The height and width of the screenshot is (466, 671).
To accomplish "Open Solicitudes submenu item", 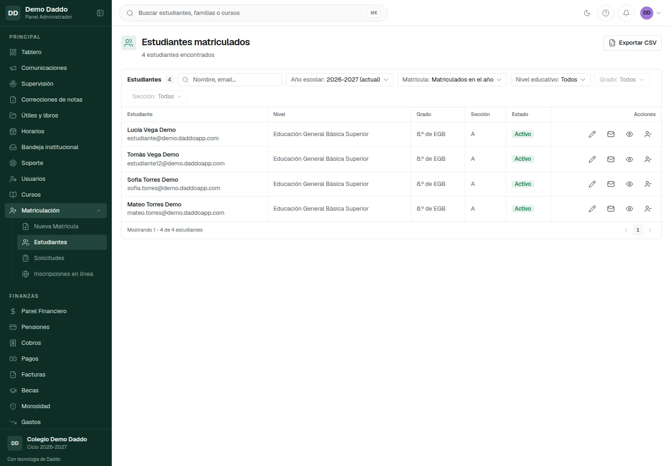I will coord(62,258).
